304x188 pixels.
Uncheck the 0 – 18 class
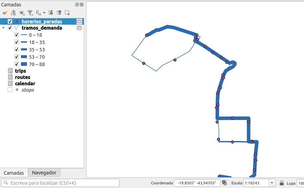coord(17,35)
